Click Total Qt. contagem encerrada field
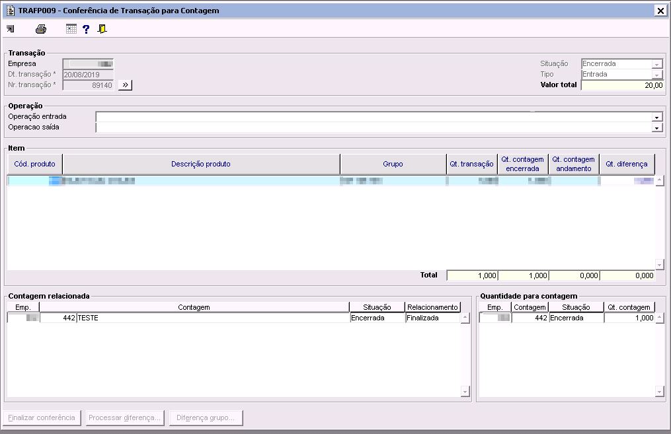 click(x=523, y=275)
